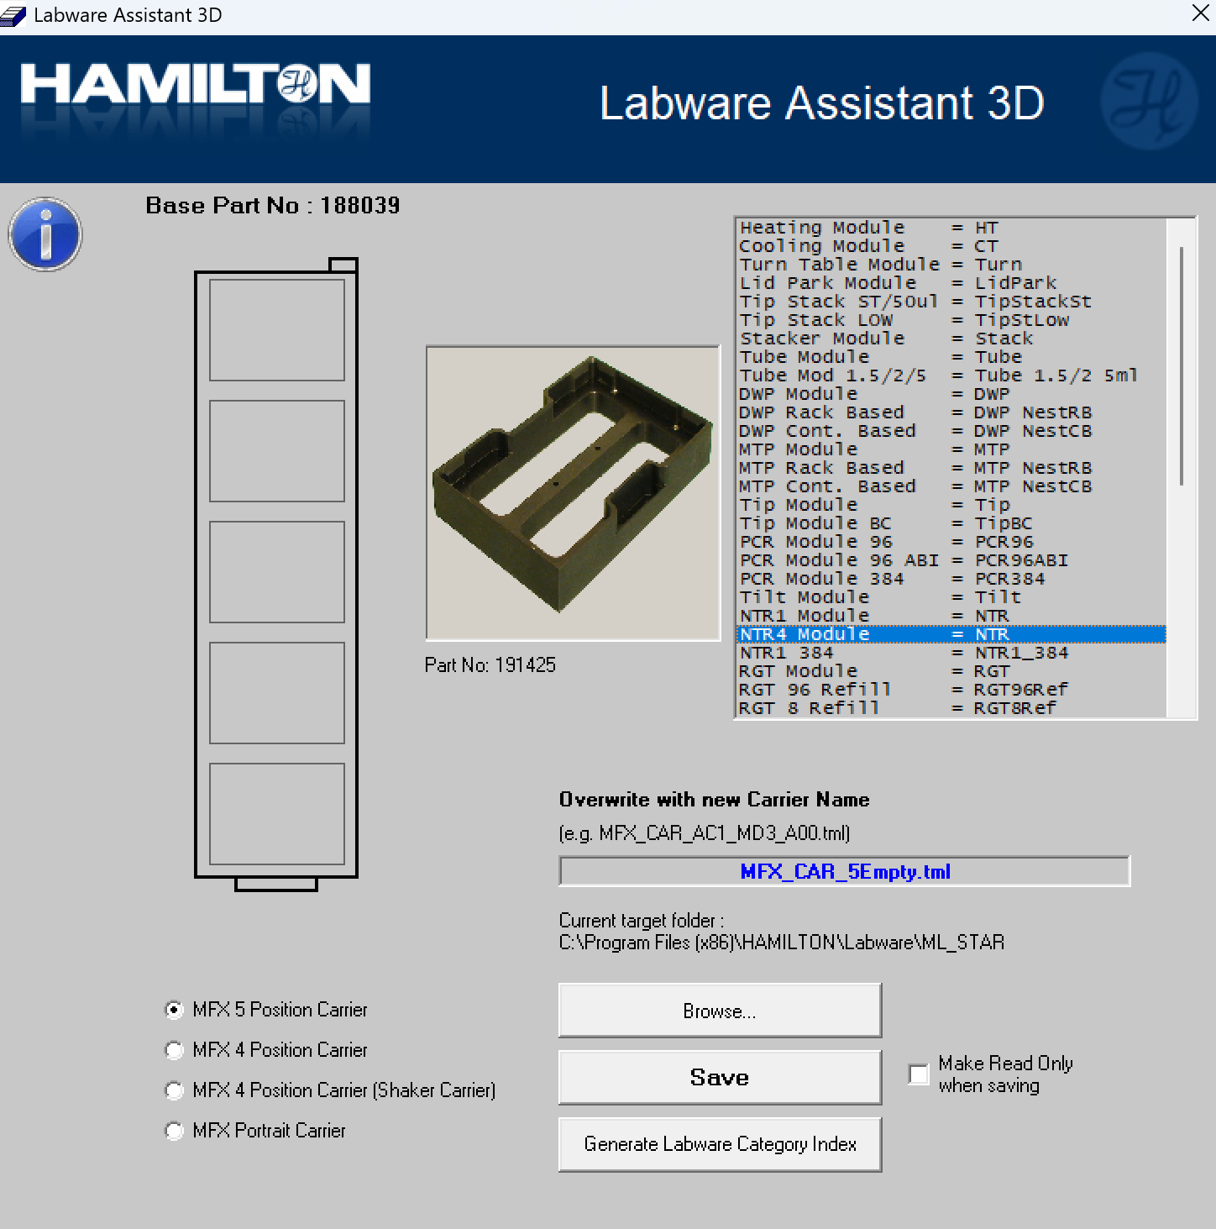Select 'Lid Park Module = LidPark' row
Screen dimensions: 1216x1229
tap(951, 283)
